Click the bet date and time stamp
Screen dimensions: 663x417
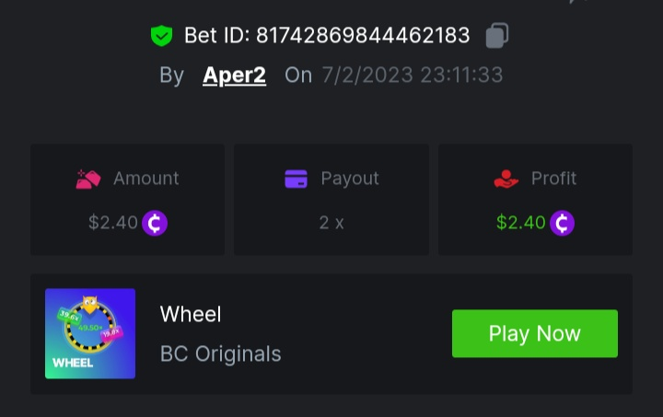412,75
